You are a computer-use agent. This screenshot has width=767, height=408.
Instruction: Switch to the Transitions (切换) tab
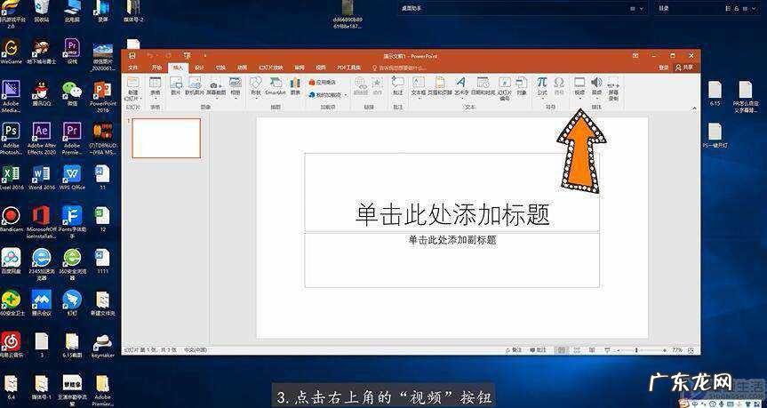pos(220,68)
